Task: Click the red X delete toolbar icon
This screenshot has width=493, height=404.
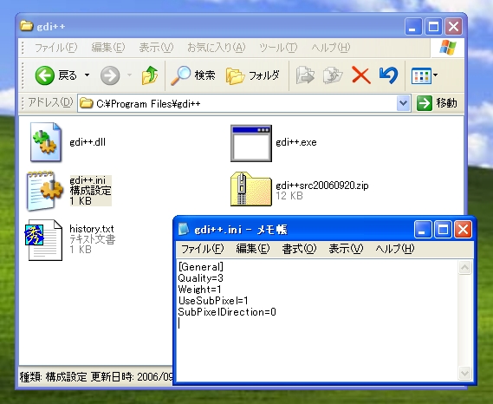Action: [361, 75]
